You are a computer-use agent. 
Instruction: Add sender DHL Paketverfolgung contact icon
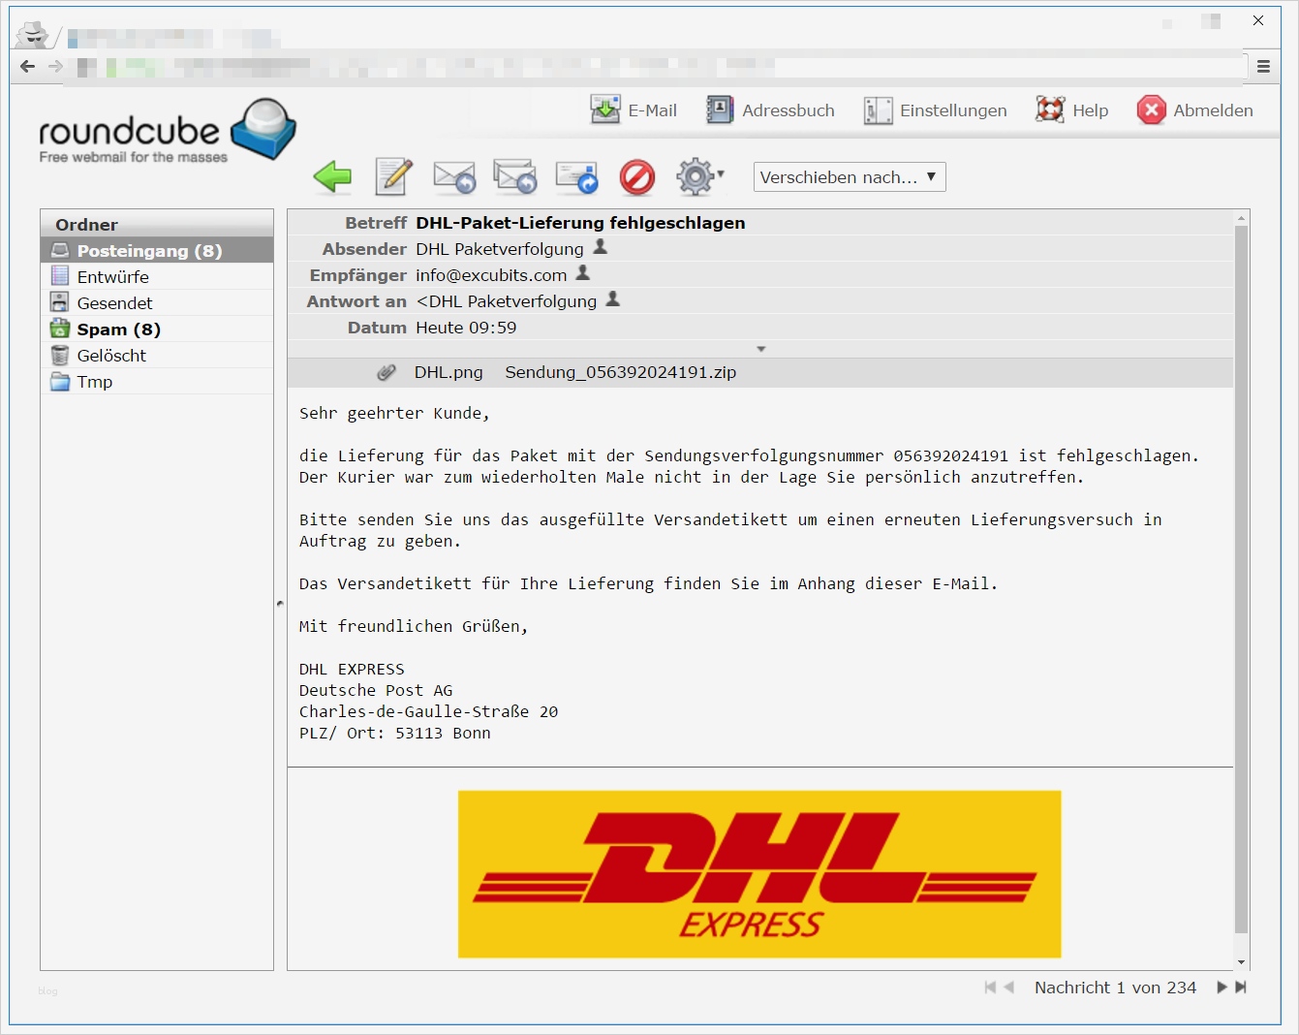point(601,247)
